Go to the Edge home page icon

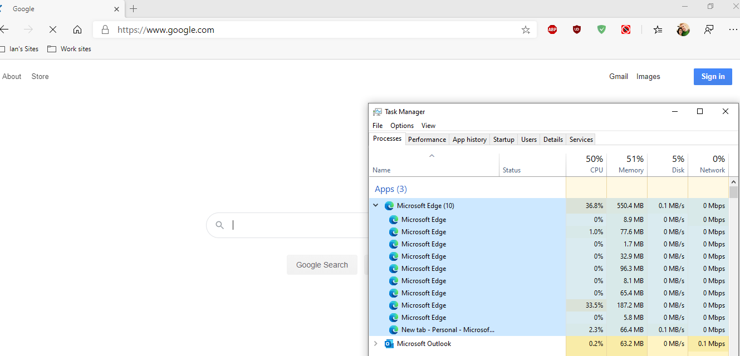[x=77, y=30]
